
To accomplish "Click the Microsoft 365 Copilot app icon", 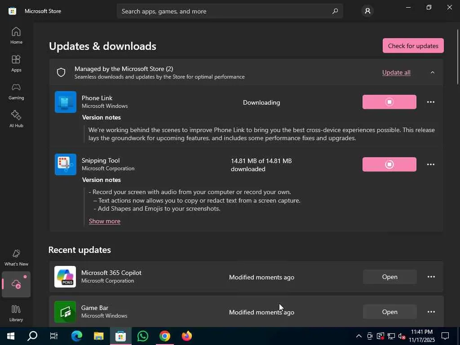I will 65,277.
